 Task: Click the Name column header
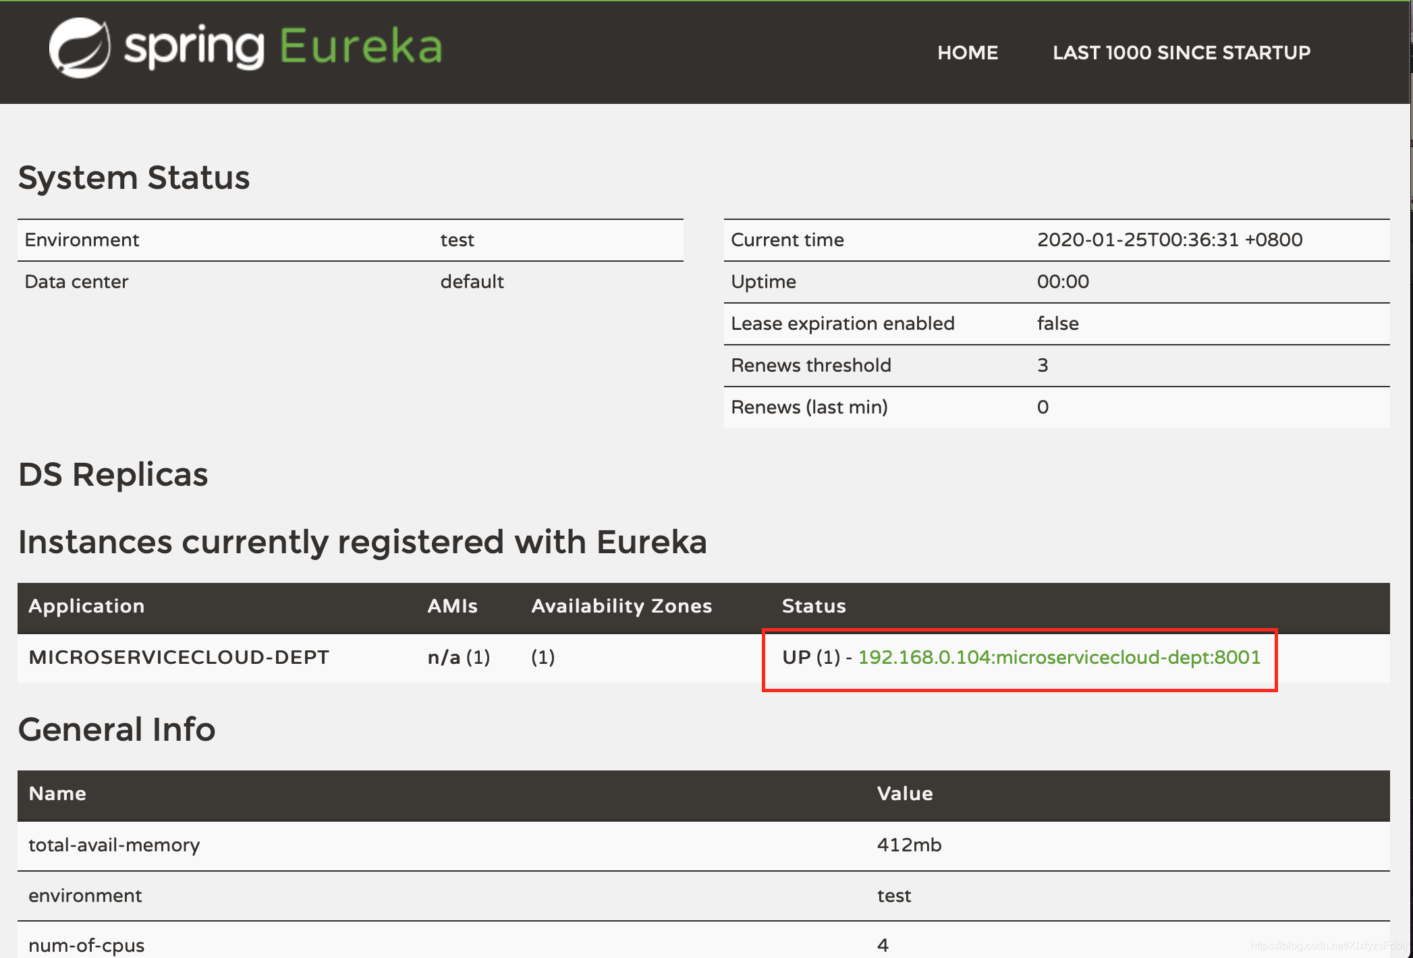[57, 794]
